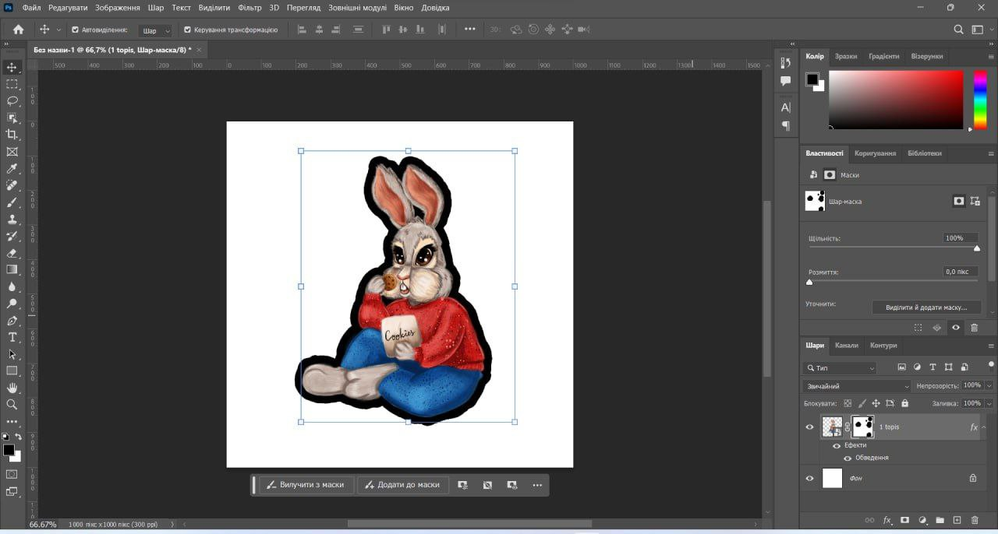Image resolution: width=998 pixels, height=534 pixels.
Task: Open the Шар auto-select dropdown
Action: (x=155, y=30)
